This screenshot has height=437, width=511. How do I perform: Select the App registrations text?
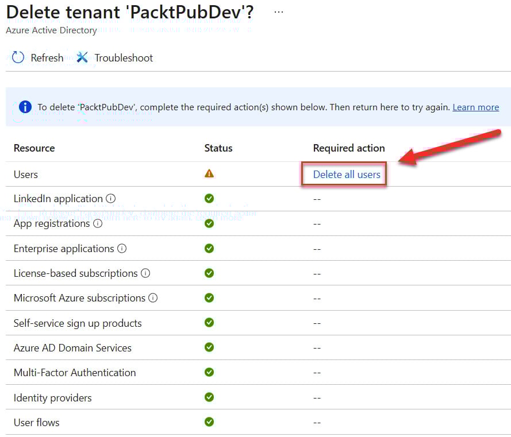(52, 224)
